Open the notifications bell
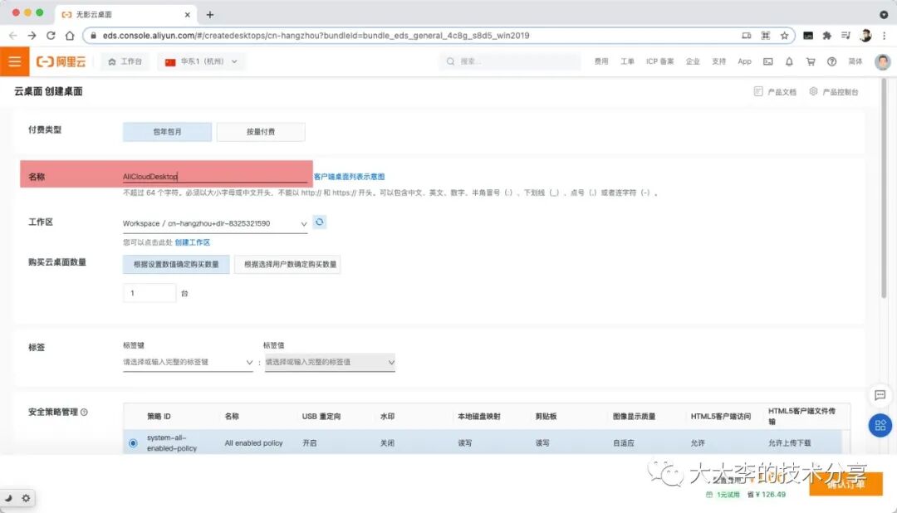Image resolution: width=897 pixels, height=513 pixels. [x=789, y=61]
